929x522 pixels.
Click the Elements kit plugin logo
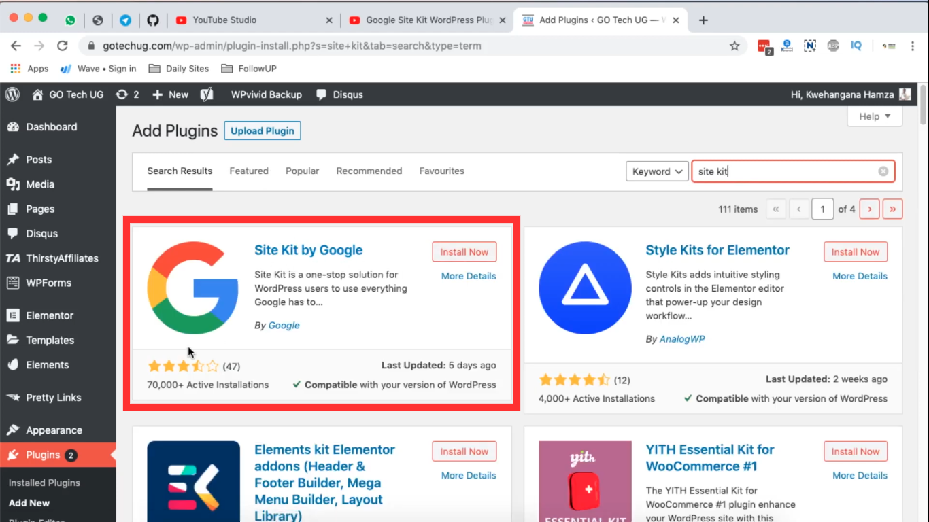point(193,481)
